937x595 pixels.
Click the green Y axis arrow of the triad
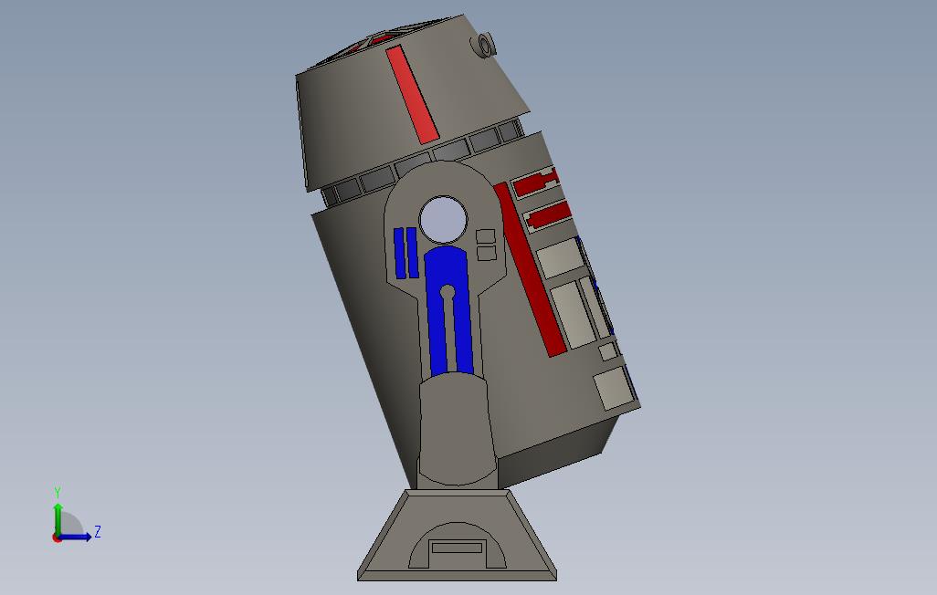[x=58, y=518]
